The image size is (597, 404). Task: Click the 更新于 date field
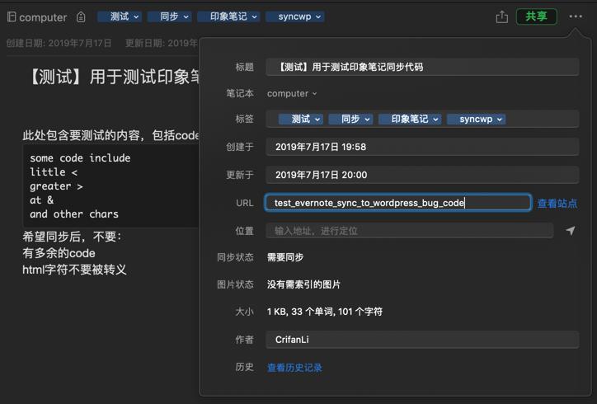pos(422,175)
